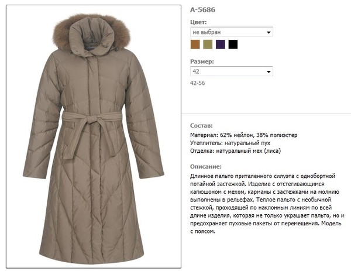Screen dimensions: 351x271
Task: Select the black color swatch
Action: click(x=233, y=44)
